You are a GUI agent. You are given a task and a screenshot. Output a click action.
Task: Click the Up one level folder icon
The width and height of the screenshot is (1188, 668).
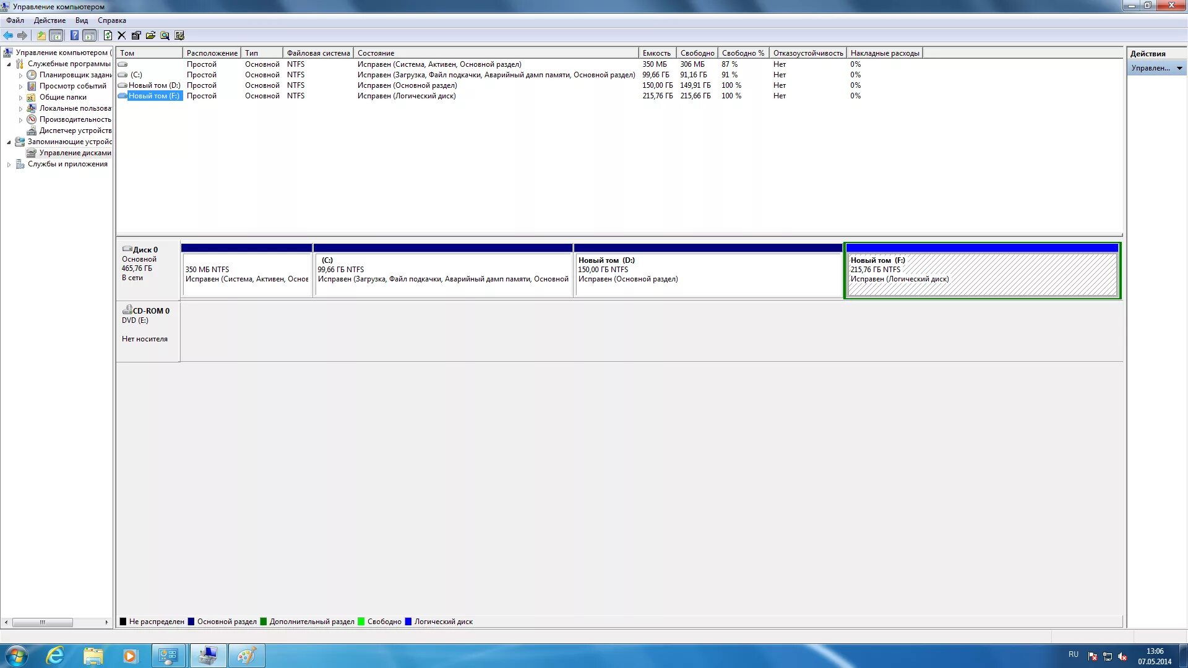pos(41,35)
